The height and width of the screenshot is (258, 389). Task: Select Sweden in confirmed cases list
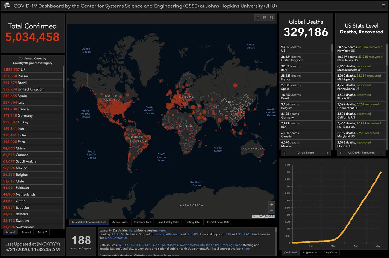pyautogui.click(x=32, y=221)
